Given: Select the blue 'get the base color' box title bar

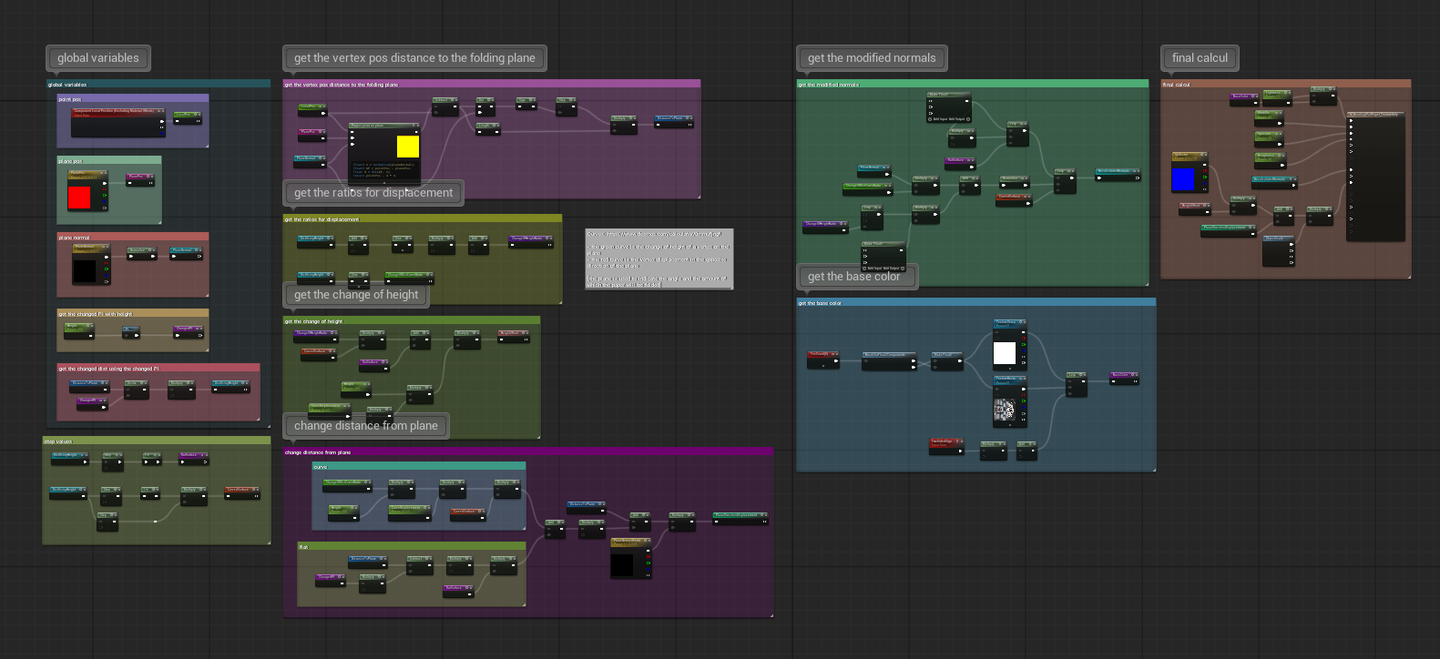Looking at the screenshot, I should coord(976,302).
